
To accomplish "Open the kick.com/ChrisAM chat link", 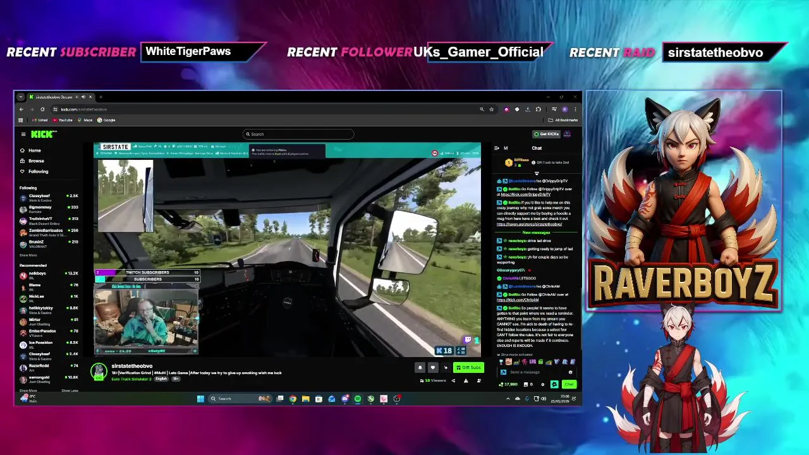I will tap(518, 300).
